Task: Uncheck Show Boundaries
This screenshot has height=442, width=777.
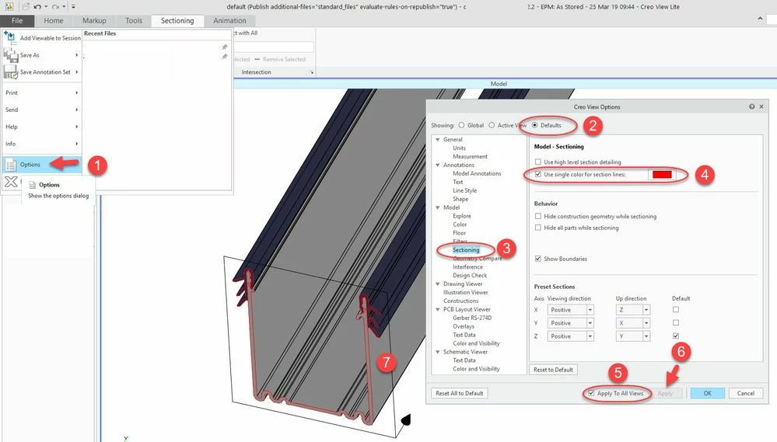Action: (x=537, y=259)
